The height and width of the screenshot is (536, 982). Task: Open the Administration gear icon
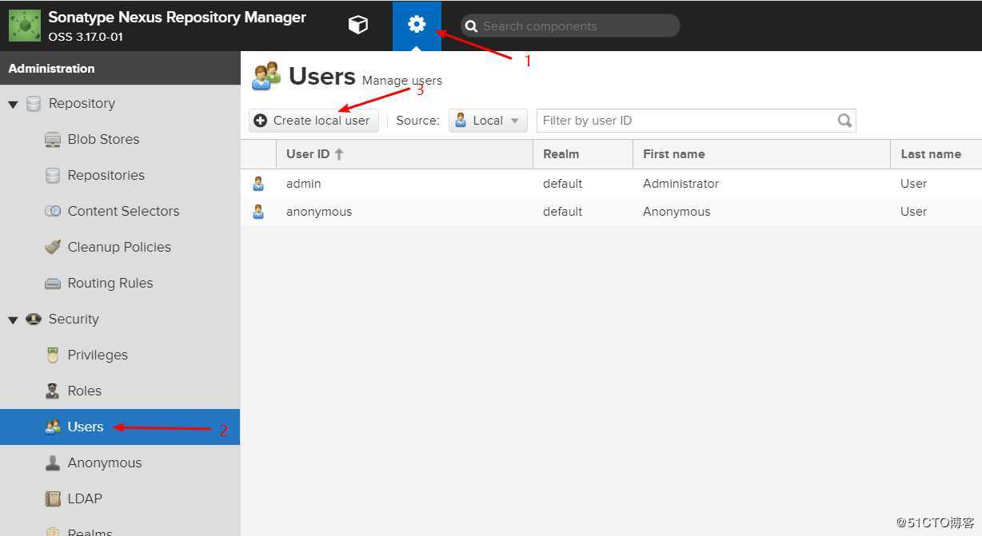click(417, 25)
